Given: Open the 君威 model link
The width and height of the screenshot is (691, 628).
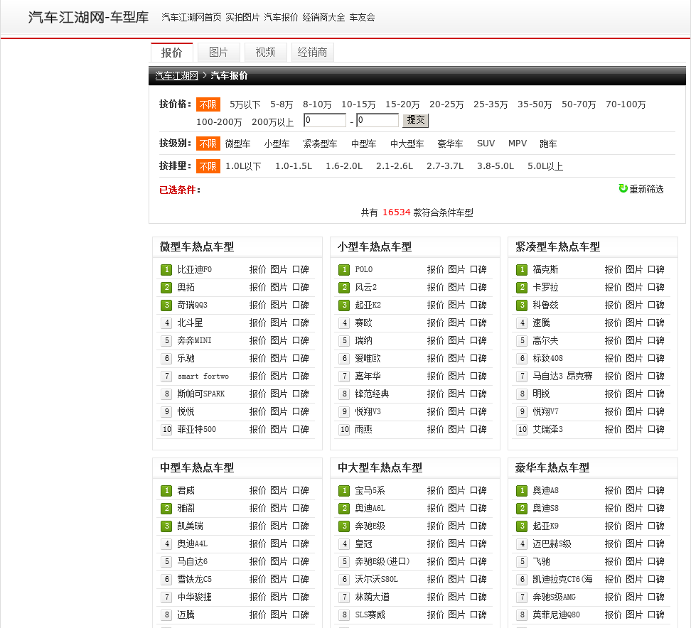Looking at the screenshot, I should 186,491.
